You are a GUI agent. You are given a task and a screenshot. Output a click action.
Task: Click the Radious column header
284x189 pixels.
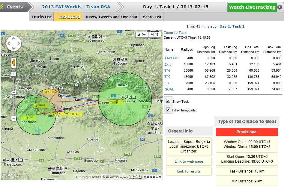coord(187,49)
